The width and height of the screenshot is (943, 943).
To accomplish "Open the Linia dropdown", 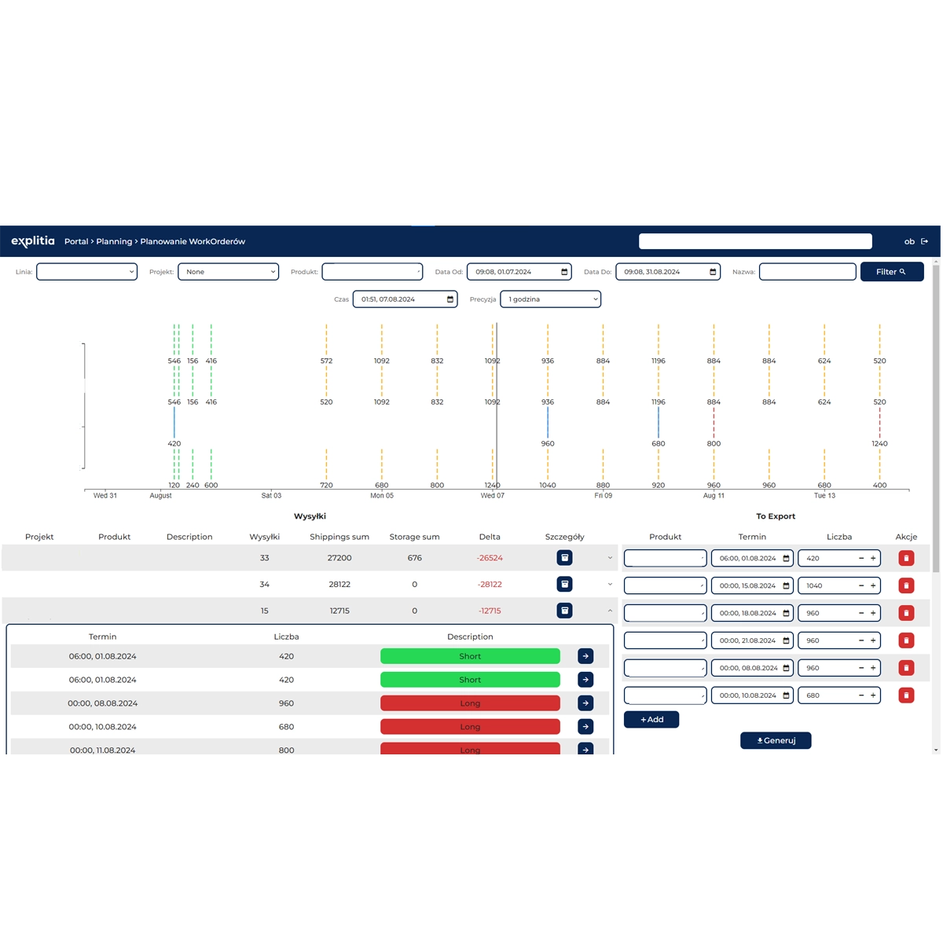I will tap(86, 272).
